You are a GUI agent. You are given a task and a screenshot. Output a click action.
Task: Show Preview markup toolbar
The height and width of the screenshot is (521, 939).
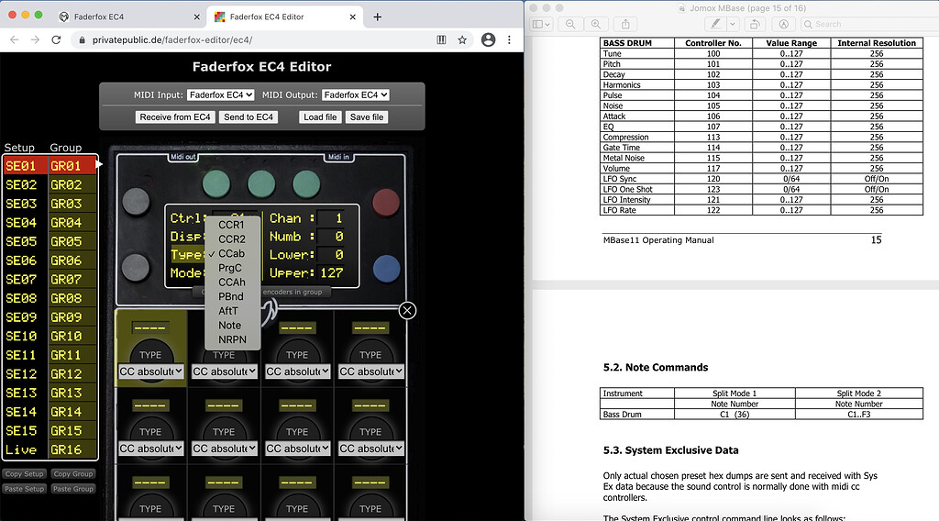(783, 24)
